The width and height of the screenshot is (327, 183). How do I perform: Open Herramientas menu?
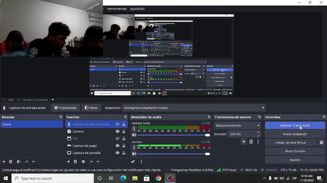click(x=117, y=9)
